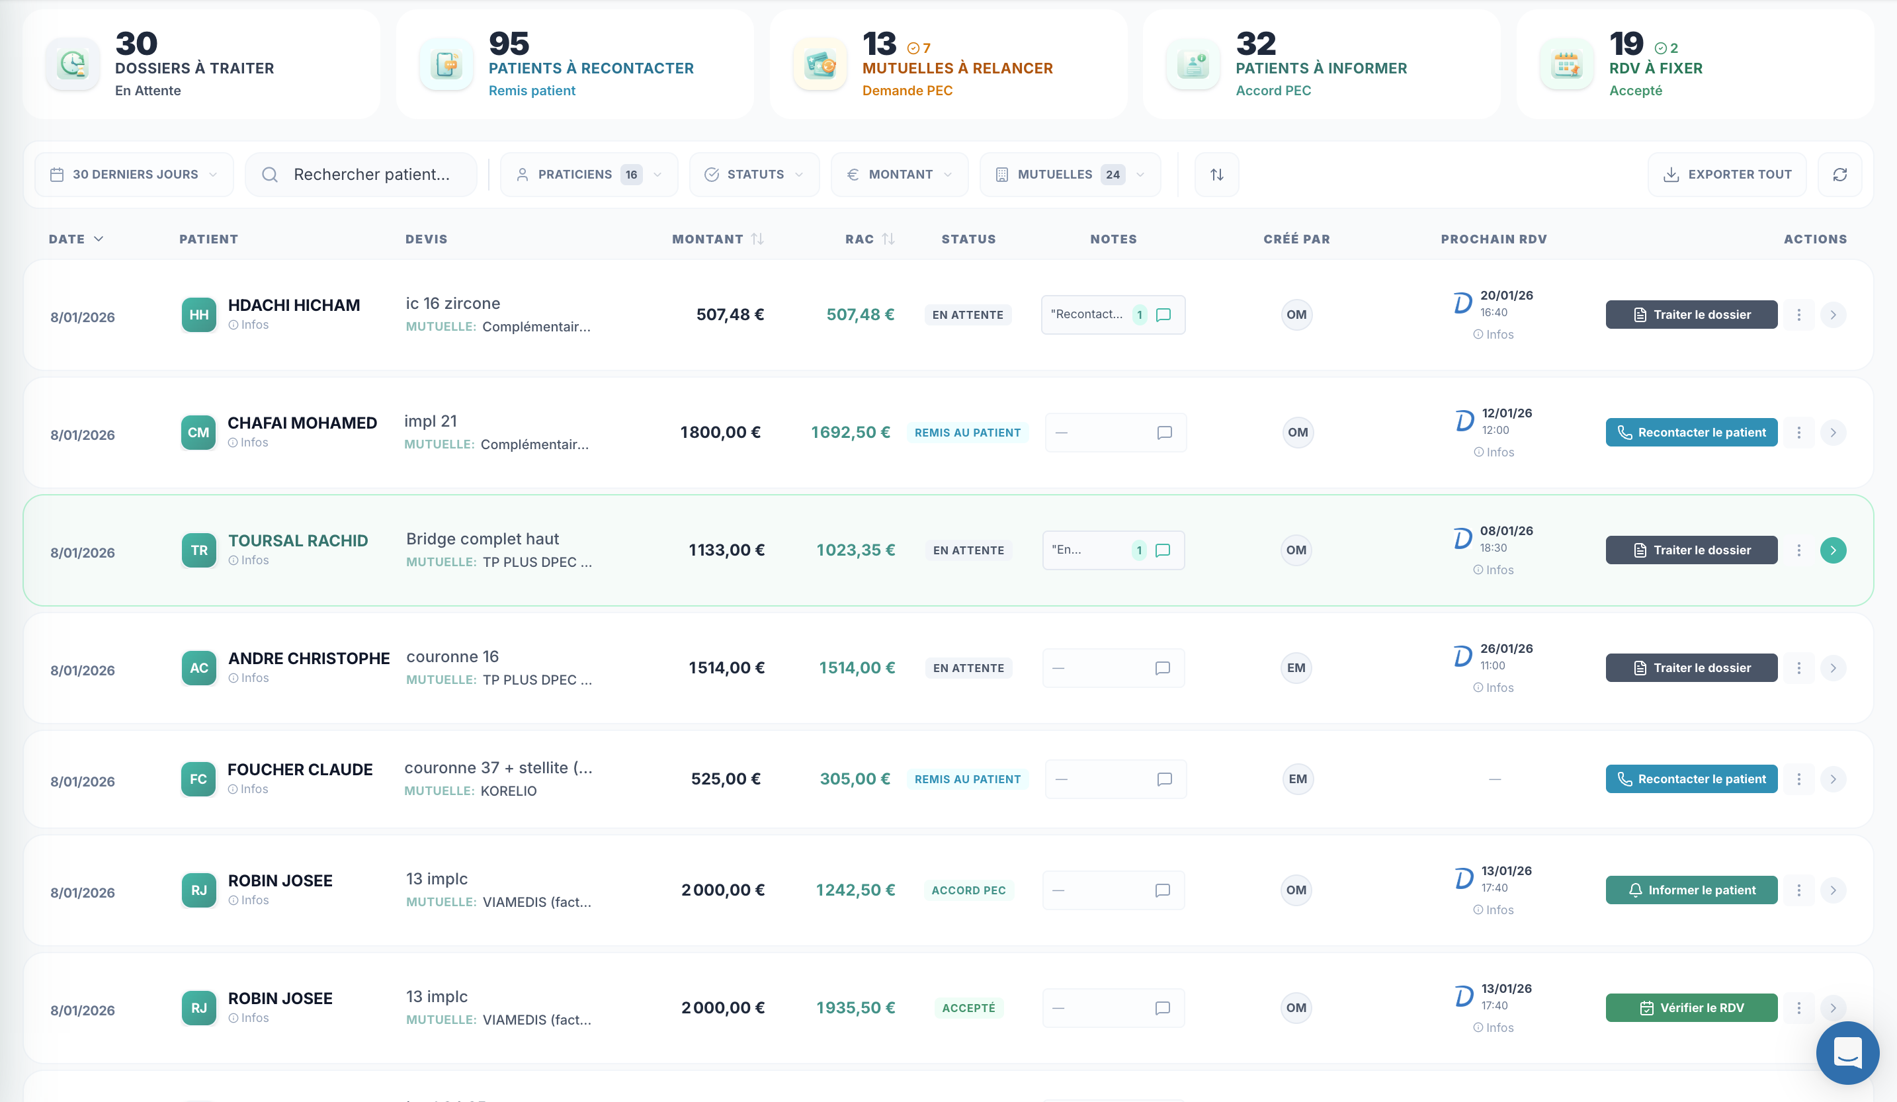Screen dimensions: 1897x1102
Task: Click the CM avatar of CHAFAI MOHAMED
Action: 198,433
